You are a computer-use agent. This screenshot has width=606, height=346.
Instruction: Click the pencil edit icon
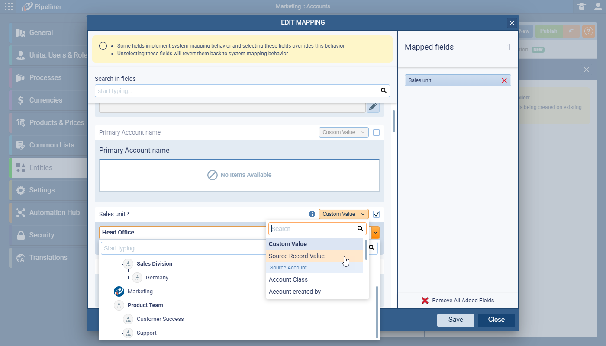373,107
